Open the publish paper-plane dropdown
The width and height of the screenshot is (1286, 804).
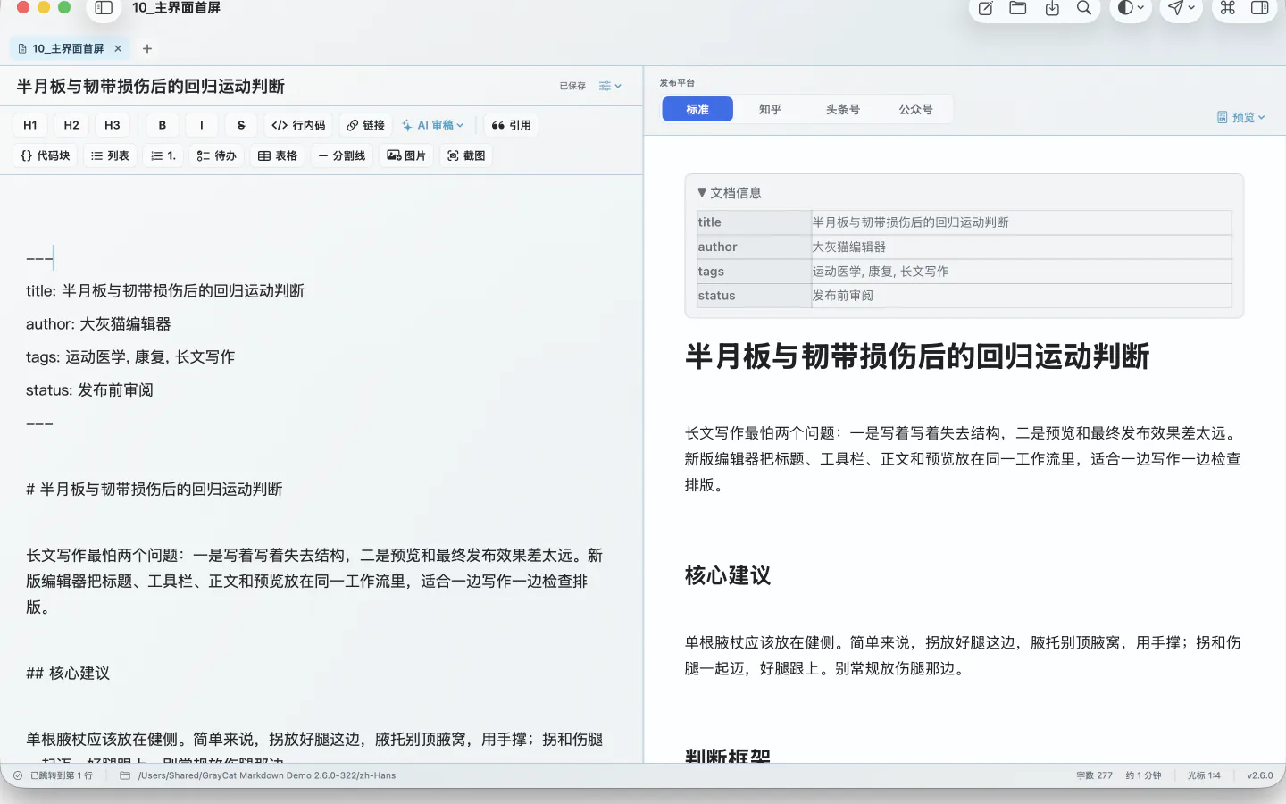[x=1181, y=8]
